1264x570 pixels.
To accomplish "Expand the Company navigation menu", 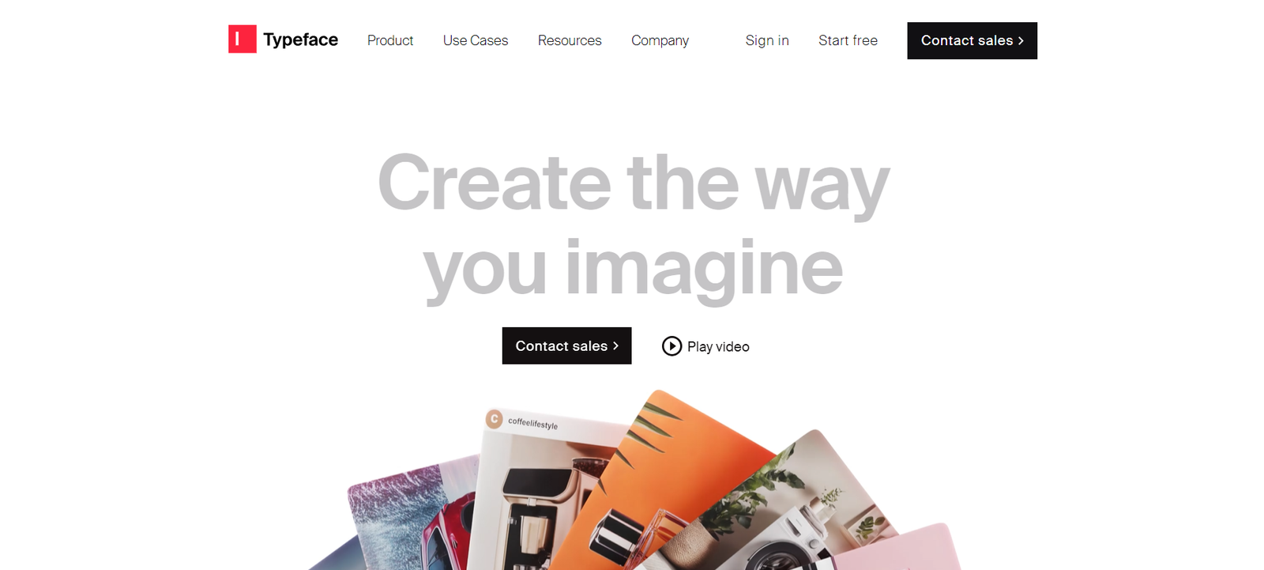I will (x=660, y=40).
